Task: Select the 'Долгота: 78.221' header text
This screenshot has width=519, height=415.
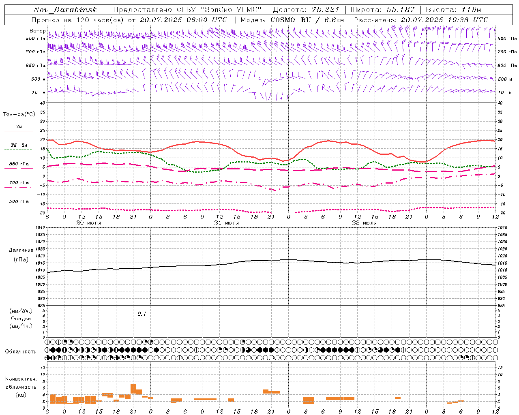Action: pos(306,10)
